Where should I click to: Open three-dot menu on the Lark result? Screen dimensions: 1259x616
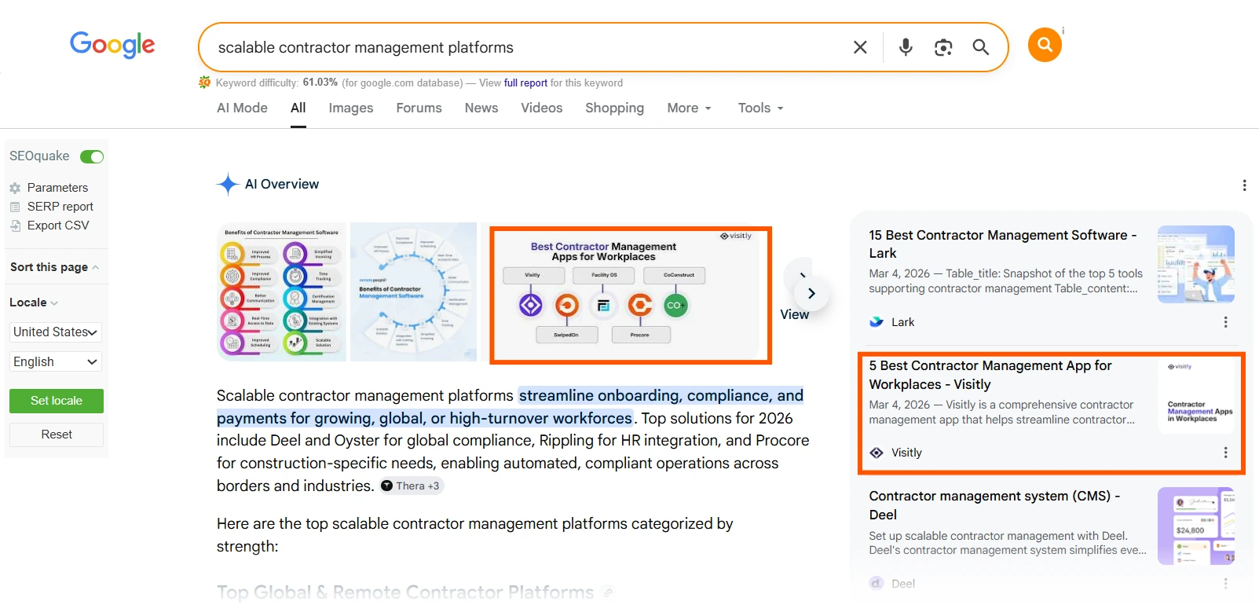1225,322
